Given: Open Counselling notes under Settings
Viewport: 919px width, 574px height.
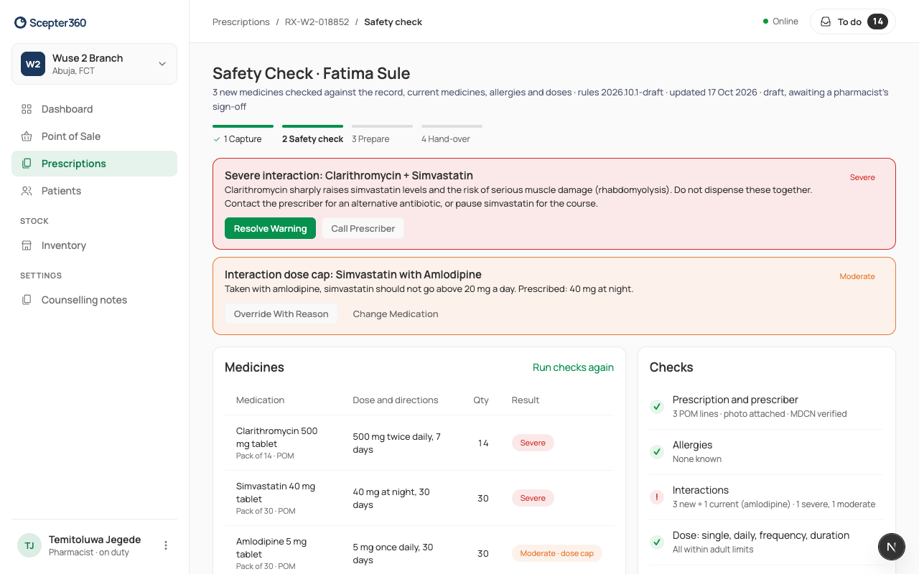Looking at the screenshot, I should (x=94, y=300).
